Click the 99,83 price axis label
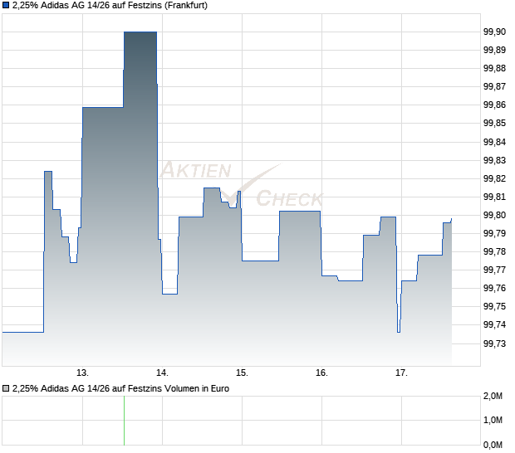This screenshot has width=515, height=453. coord(494,160)
